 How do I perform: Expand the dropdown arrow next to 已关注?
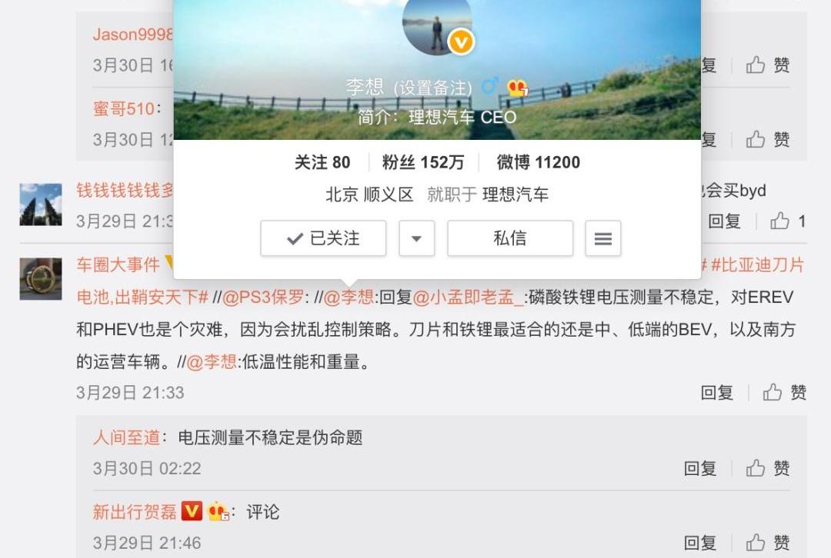(416, 238)
